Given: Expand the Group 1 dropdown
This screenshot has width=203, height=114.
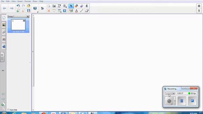Looking at the screenshot, I should pyautogui.click(x=28, y=16).
